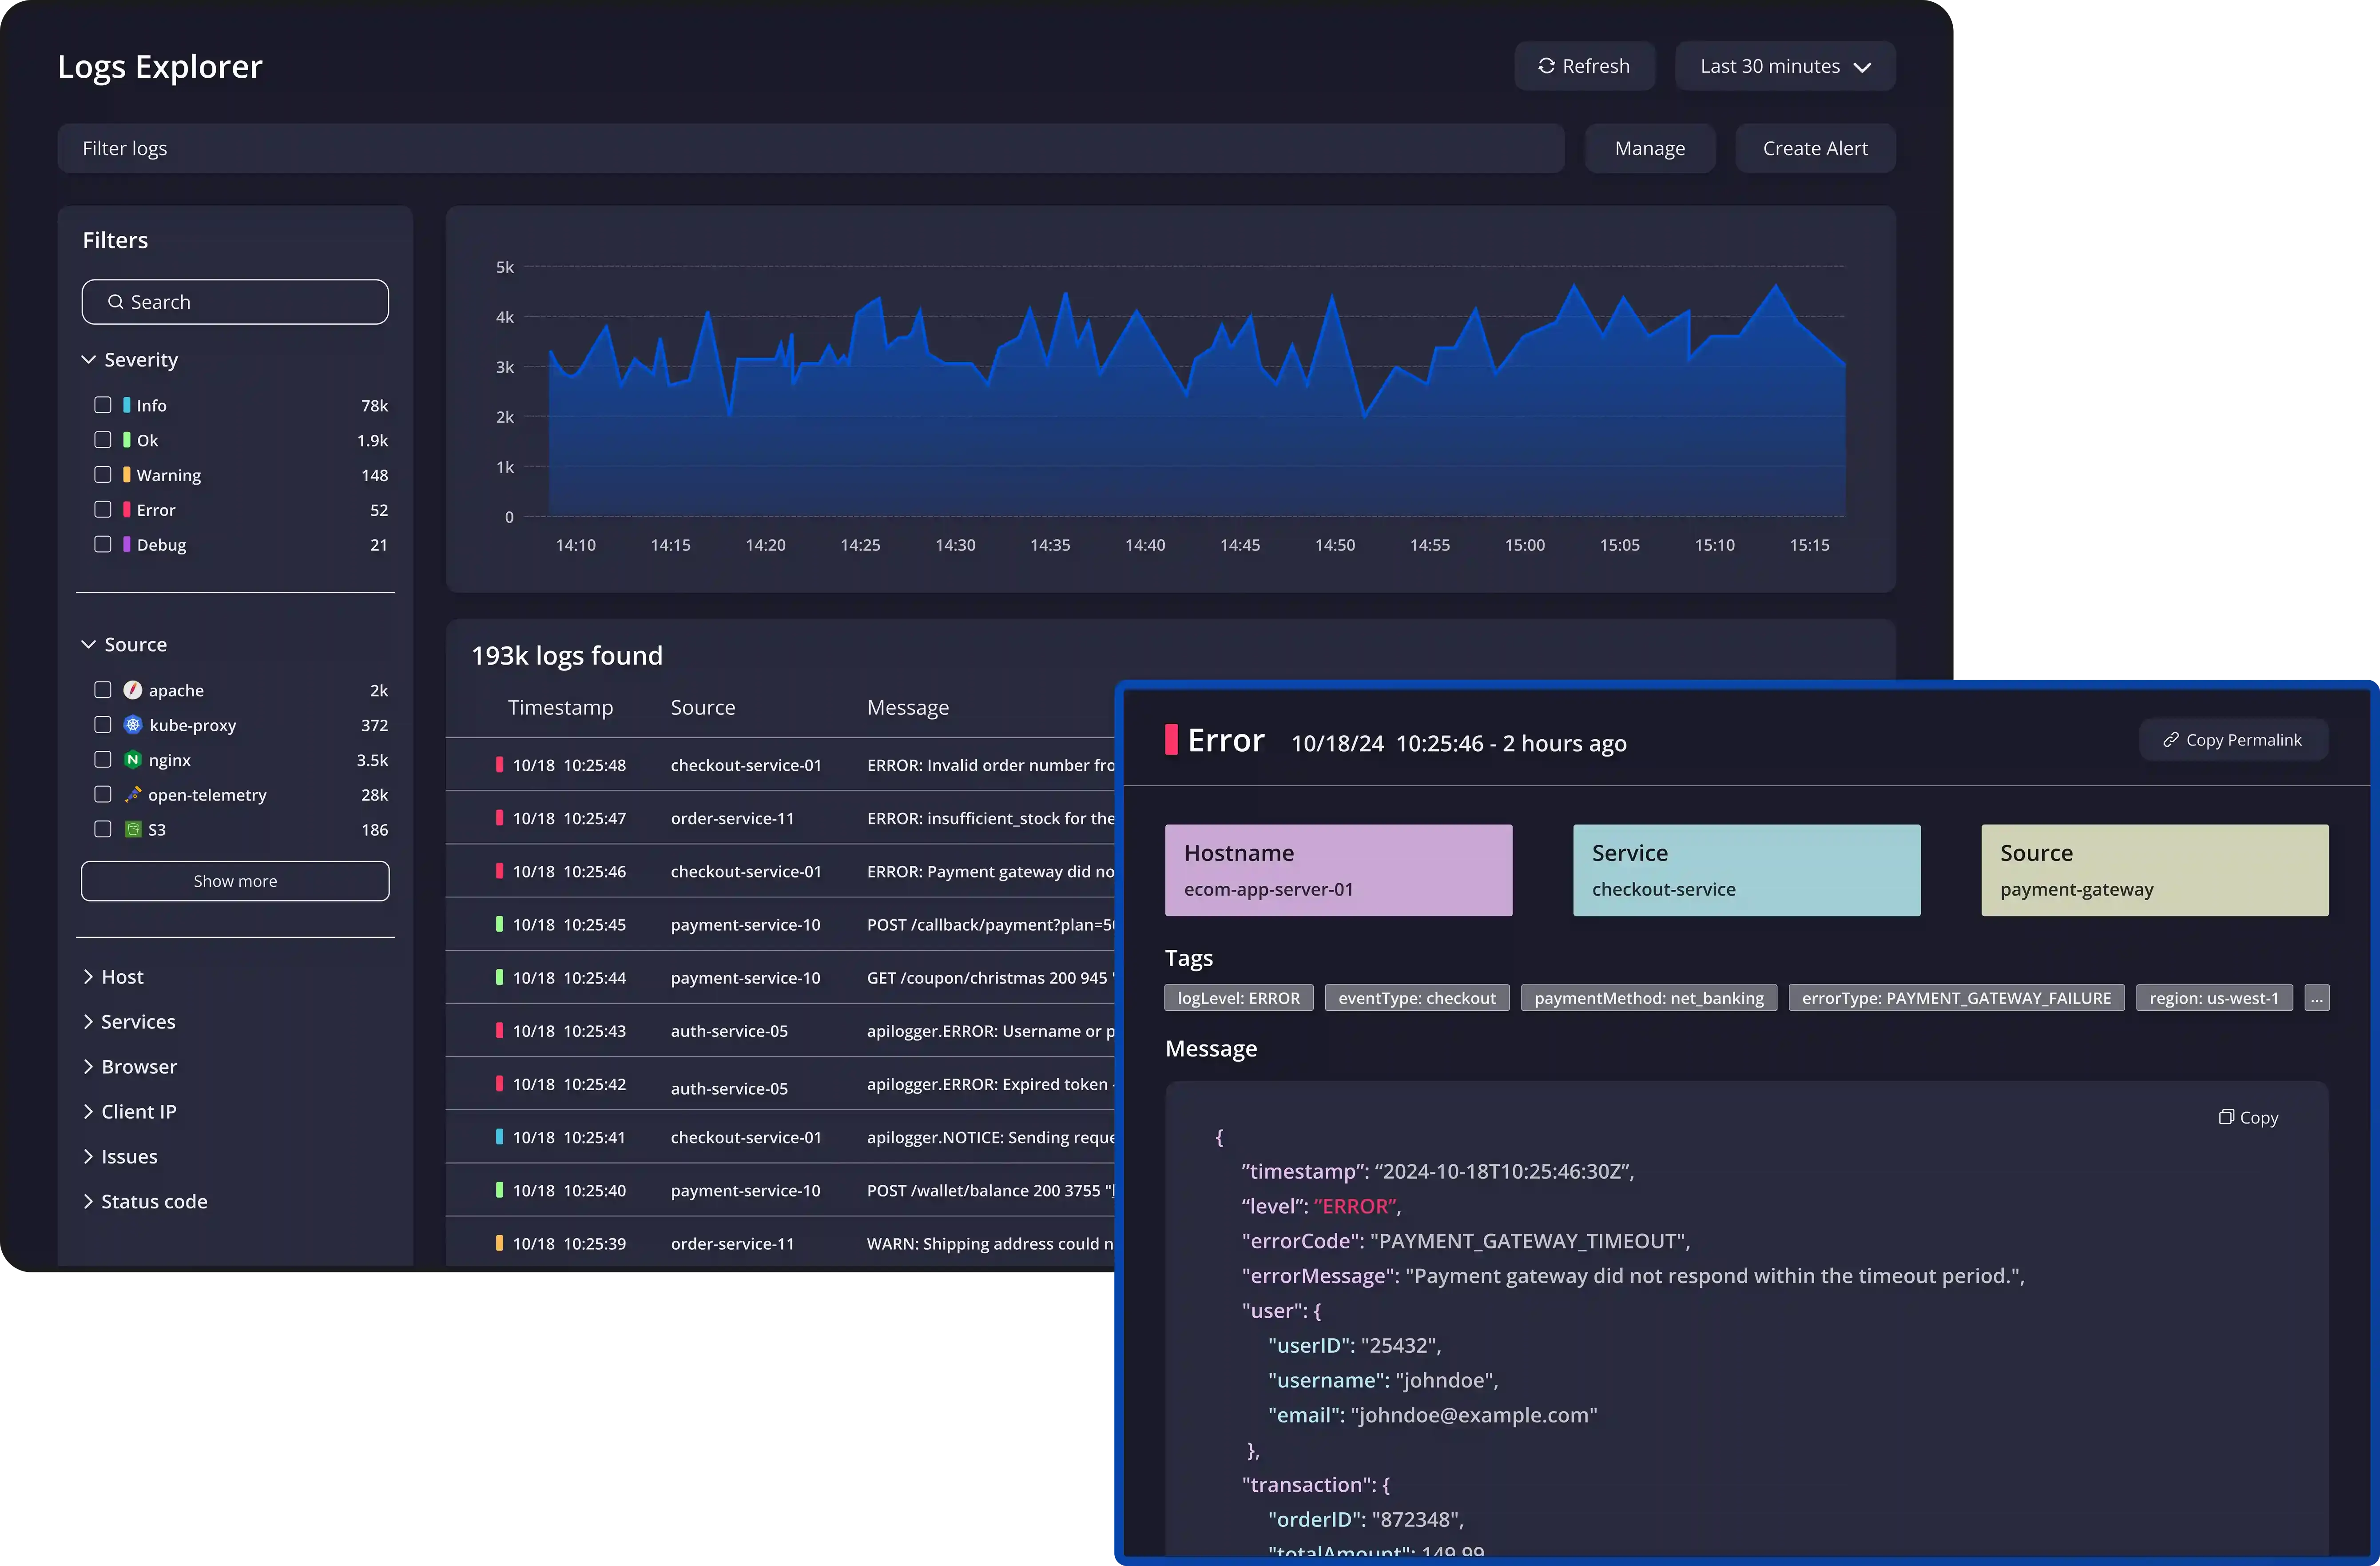
Task: Click the logLevel: ERROR tag
Action: pos(1238,999)
